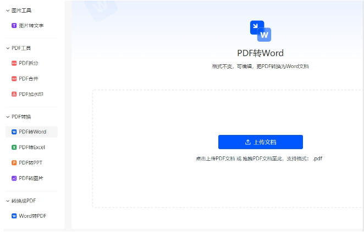Switch to PDF转PPT converter
364x232 pixels.
(x=31, y=163)
